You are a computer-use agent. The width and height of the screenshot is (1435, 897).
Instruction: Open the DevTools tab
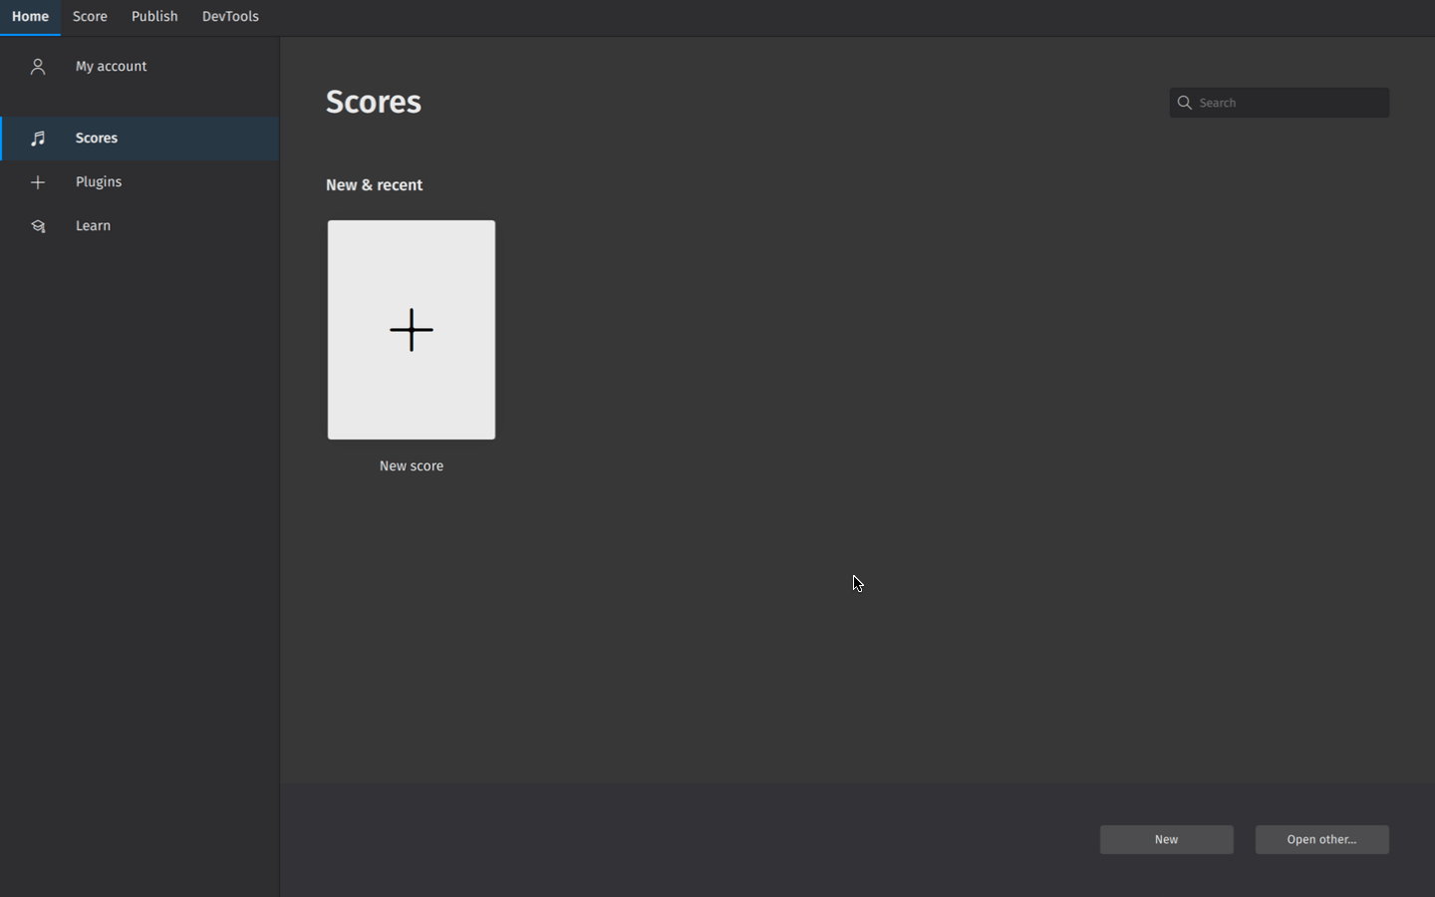pos(230,16)
